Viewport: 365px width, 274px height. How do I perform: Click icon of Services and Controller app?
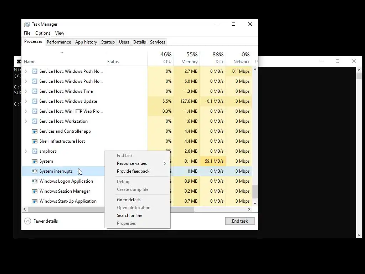35,131
